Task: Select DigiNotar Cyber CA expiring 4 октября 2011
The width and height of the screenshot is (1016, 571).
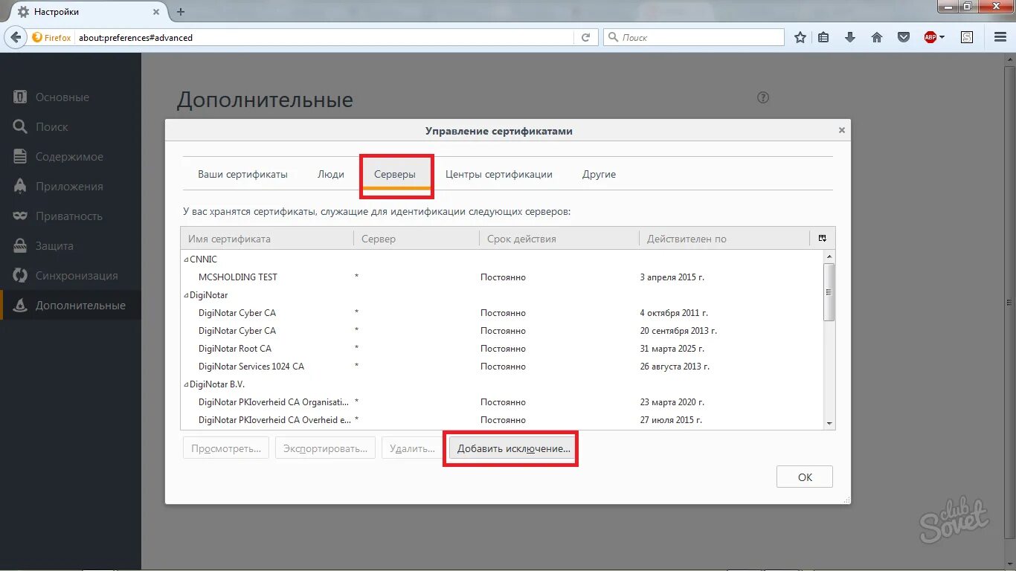Action: pos(502,313)
